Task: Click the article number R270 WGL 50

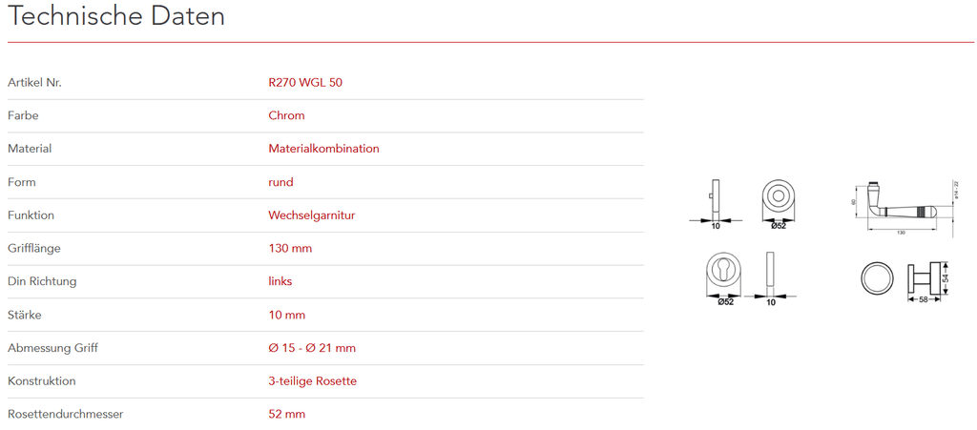Action: (x=305, y=82)
